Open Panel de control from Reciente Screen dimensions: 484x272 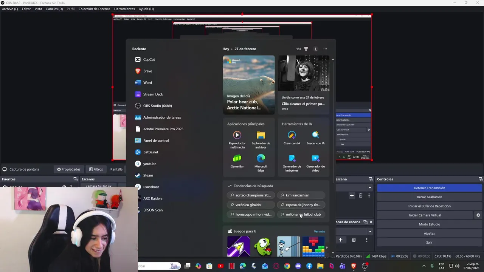(x=152, y=141)
